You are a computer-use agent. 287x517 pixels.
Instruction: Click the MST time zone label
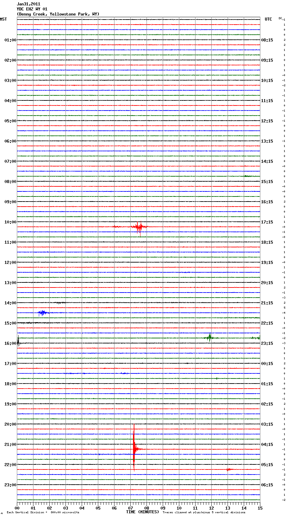click(3, 19)
